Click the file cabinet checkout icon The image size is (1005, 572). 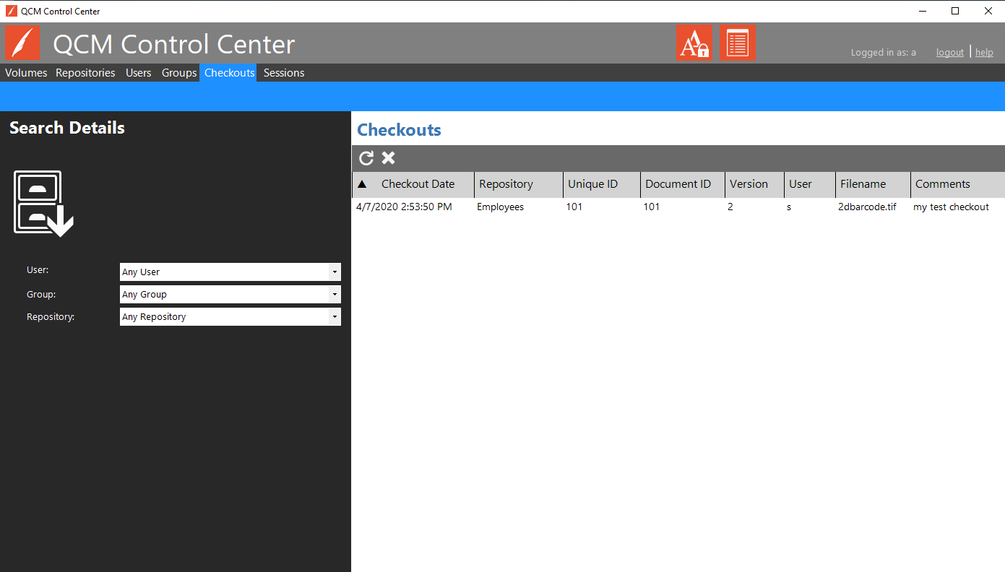tap(43, 204)
